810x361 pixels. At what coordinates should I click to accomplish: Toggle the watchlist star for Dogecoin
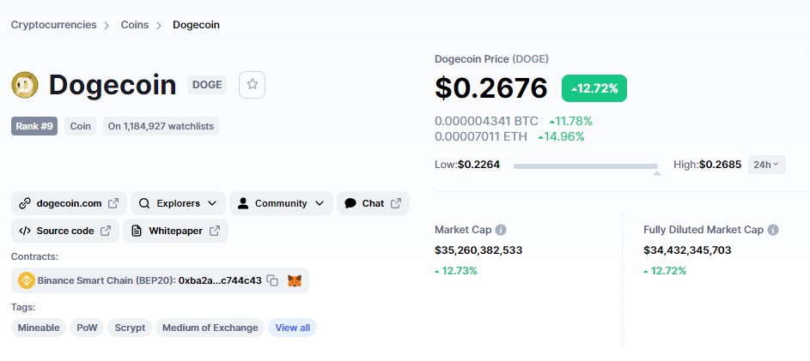coord(252,85)
